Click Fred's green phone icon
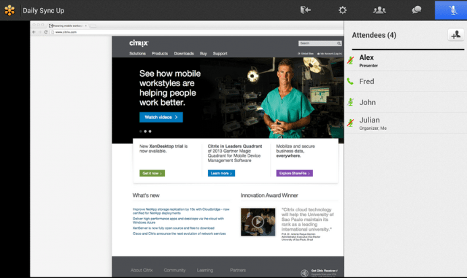The width and height of the screenshot is (467, 278). point(350,81)
